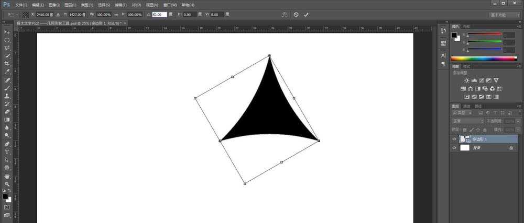Select the Pen tool in the toolbox
The height and width of the screenshot is (223, 524).
tap(7, 144)
